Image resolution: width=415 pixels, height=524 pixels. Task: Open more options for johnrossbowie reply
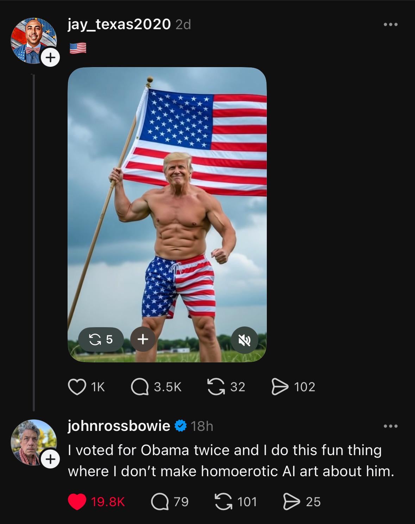tap(391, 426)
